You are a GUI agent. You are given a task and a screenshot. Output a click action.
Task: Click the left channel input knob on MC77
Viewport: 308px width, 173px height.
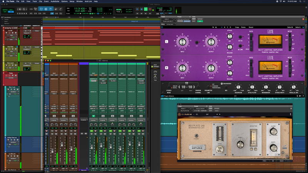[182, 42]
